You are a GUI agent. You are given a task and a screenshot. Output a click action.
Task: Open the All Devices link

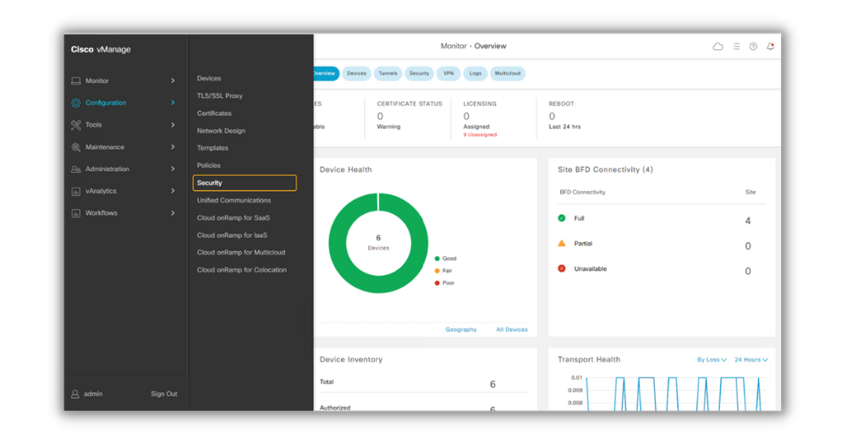(512, 330)
